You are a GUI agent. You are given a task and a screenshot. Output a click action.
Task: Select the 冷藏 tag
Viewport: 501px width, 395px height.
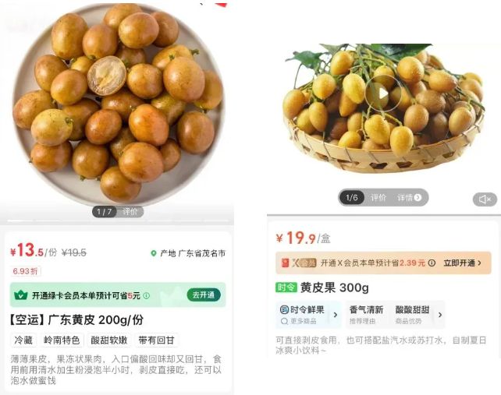click(x=23, y=340)
